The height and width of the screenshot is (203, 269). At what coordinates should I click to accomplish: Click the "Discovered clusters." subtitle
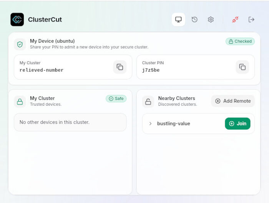(x=178, y=104)
